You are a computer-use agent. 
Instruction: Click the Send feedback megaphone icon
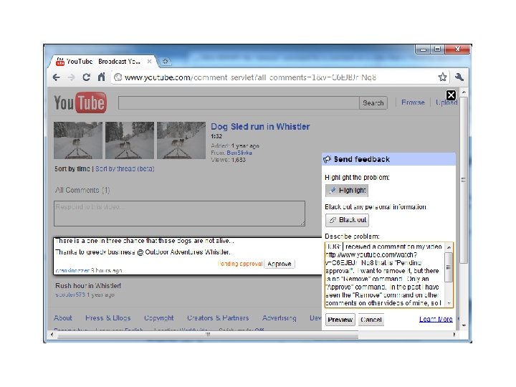point(327,159)
